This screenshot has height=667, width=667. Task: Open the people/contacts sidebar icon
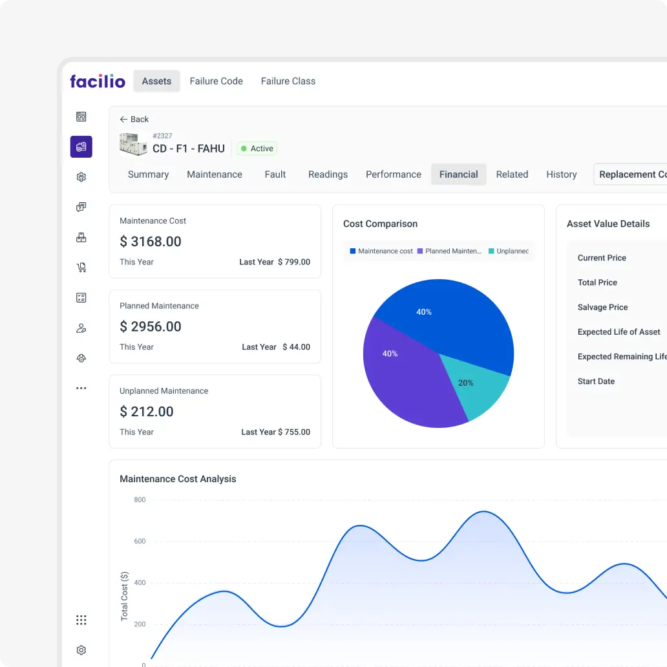[x=81, y=328]
